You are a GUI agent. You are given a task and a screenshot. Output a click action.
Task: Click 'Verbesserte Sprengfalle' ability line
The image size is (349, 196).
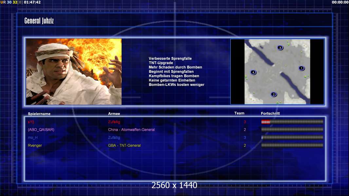tap(170, 58)
